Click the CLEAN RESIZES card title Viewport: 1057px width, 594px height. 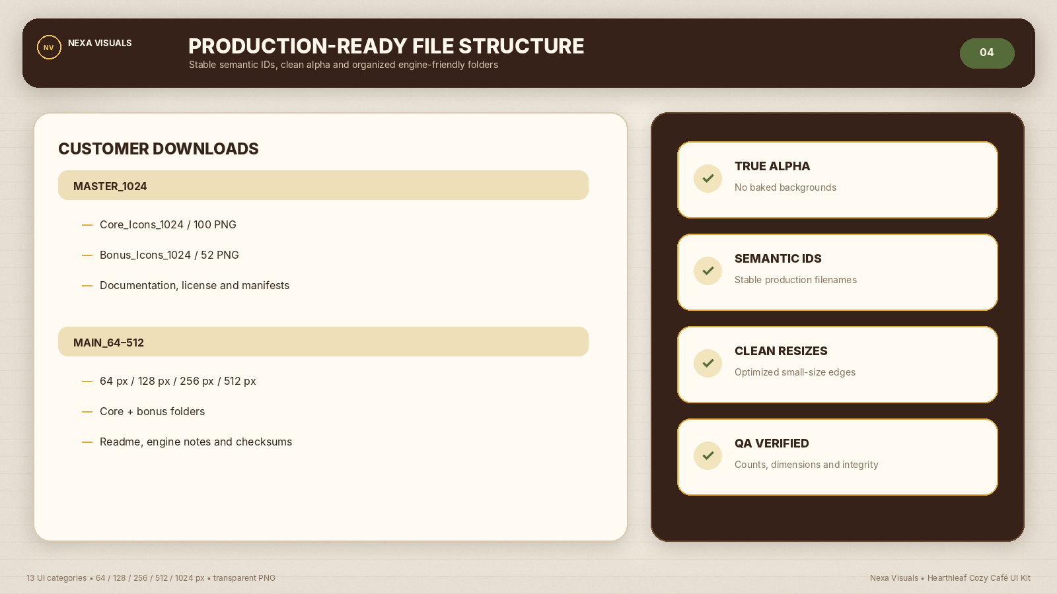coord(781,351)
